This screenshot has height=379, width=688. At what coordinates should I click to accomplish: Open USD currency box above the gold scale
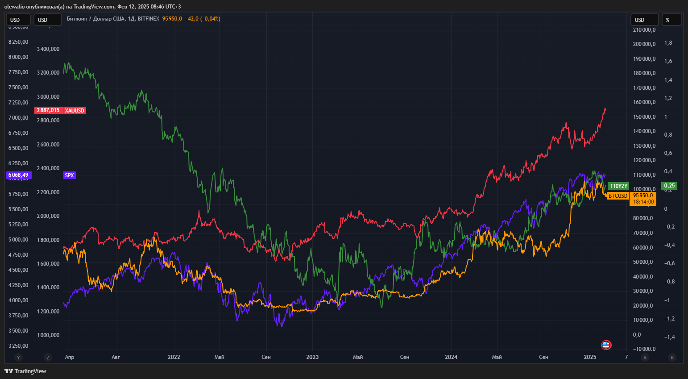(48, 20)
